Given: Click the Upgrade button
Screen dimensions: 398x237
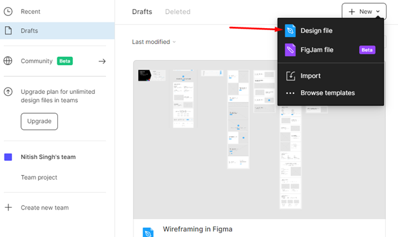Looking at the screenshot, I should click(x=40, y=121).
